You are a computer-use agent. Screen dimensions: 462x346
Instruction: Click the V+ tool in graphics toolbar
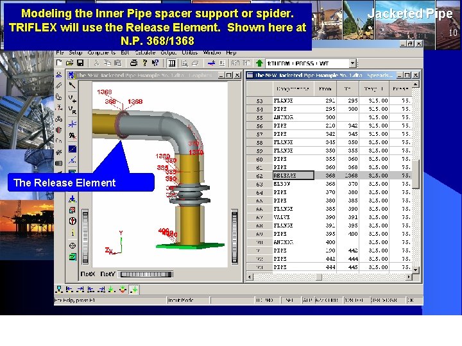72,98
